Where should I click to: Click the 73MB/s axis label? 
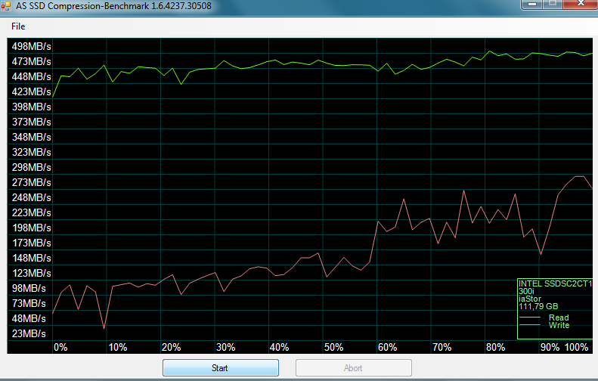pyautogui.click(x=29, y=304)
